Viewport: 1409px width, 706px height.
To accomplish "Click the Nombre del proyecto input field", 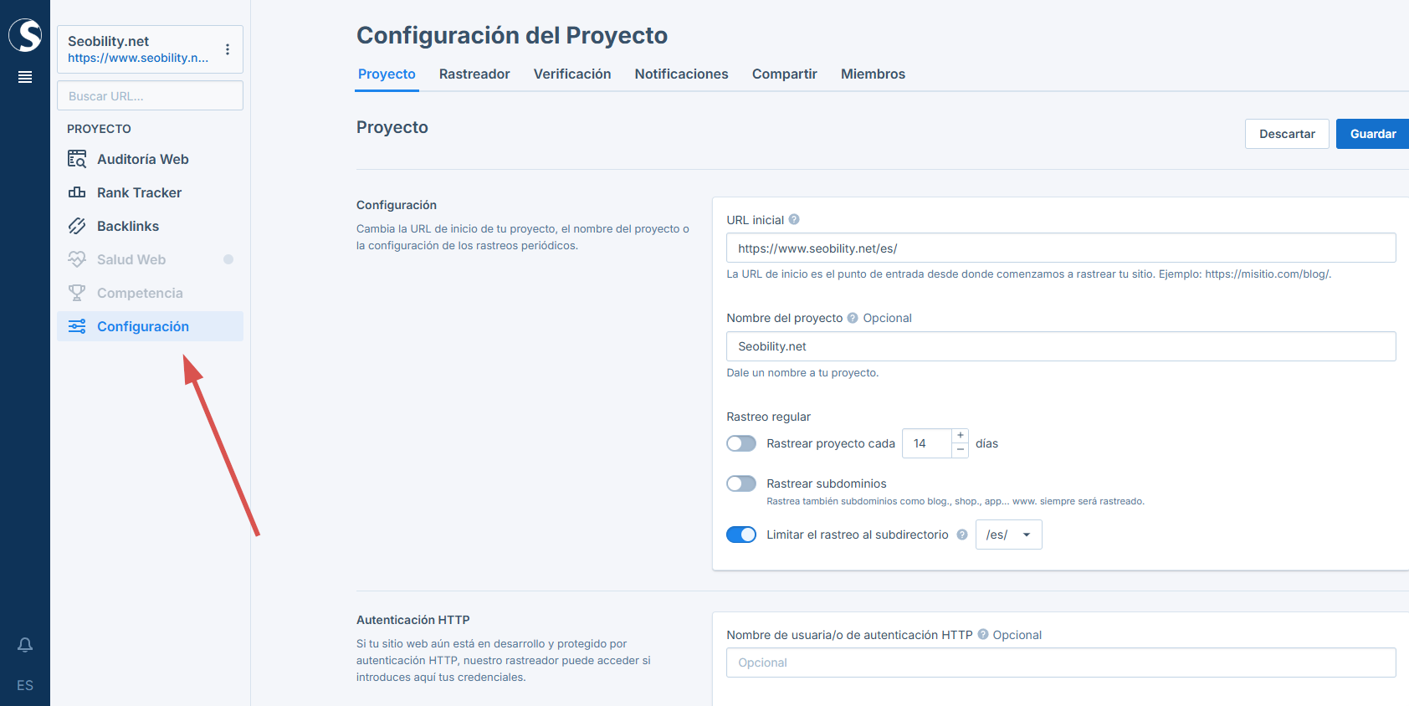I will 1061,346.
